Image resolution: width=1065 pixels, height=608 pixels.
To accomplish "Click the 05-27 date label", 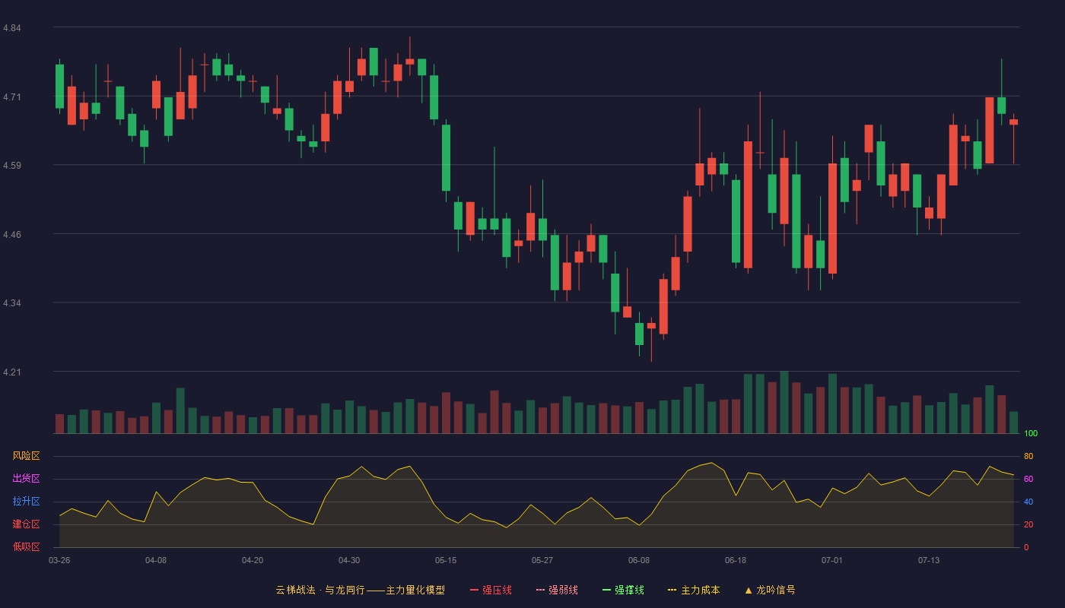I will 542,560.
